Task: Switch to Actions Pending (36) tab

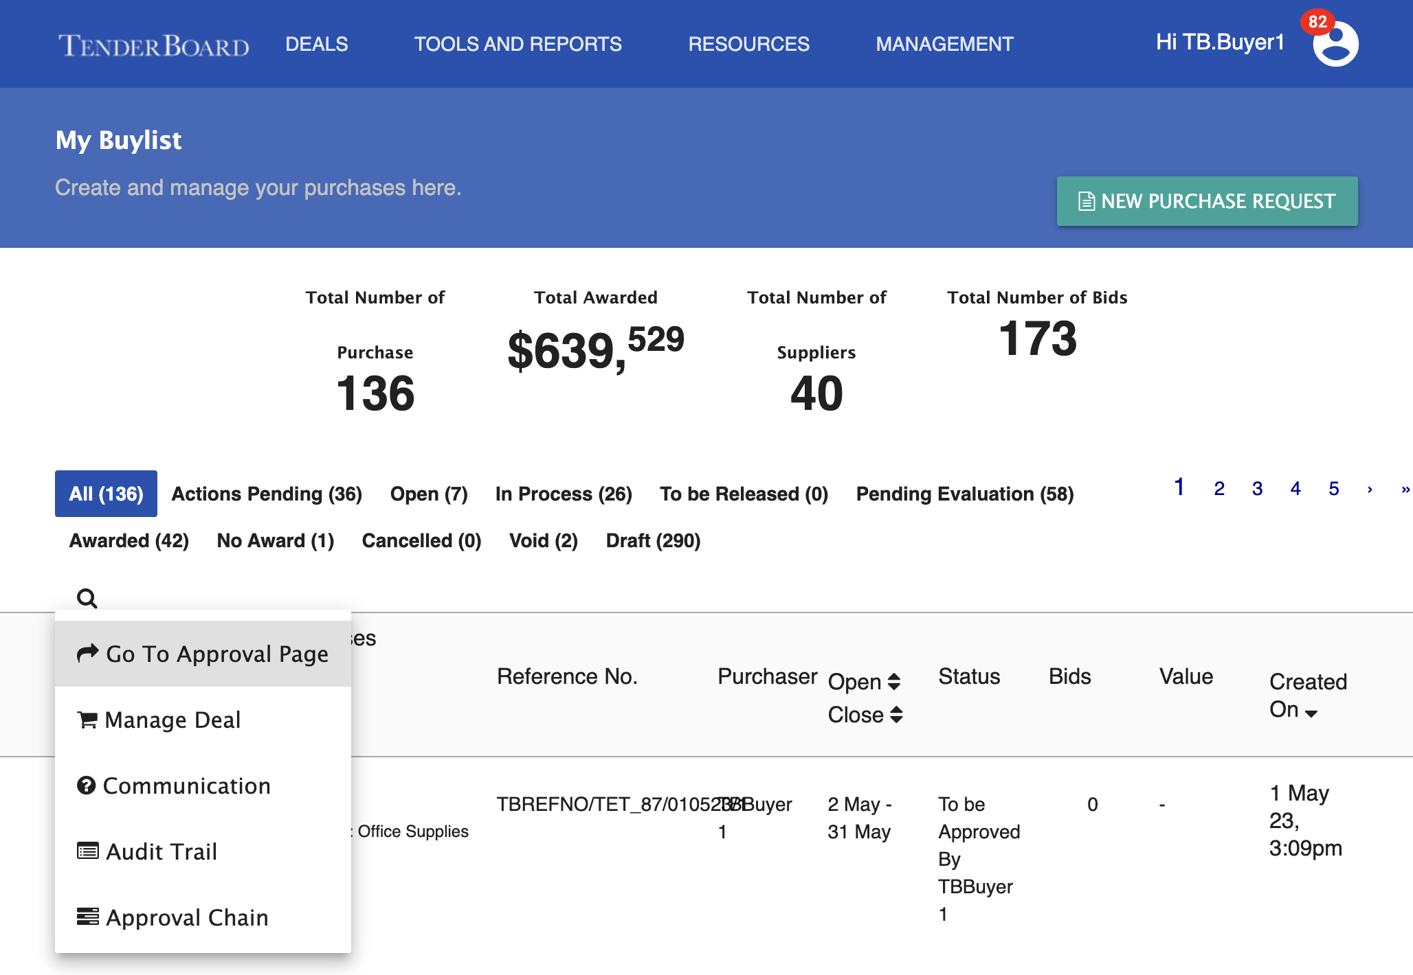Action: (x=267, y=494)
